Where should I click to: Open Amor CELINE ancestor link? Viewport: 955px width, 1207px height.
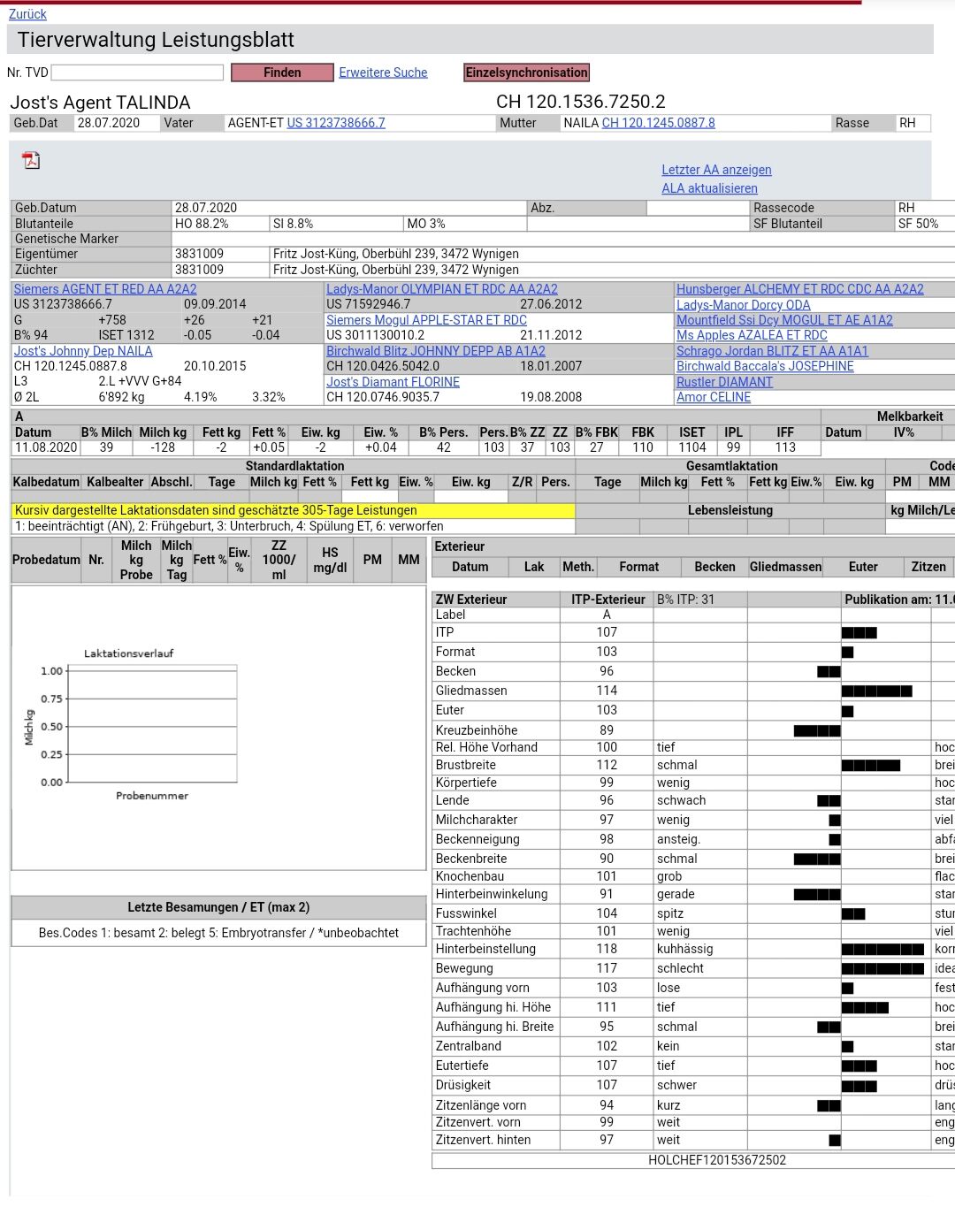713,397
